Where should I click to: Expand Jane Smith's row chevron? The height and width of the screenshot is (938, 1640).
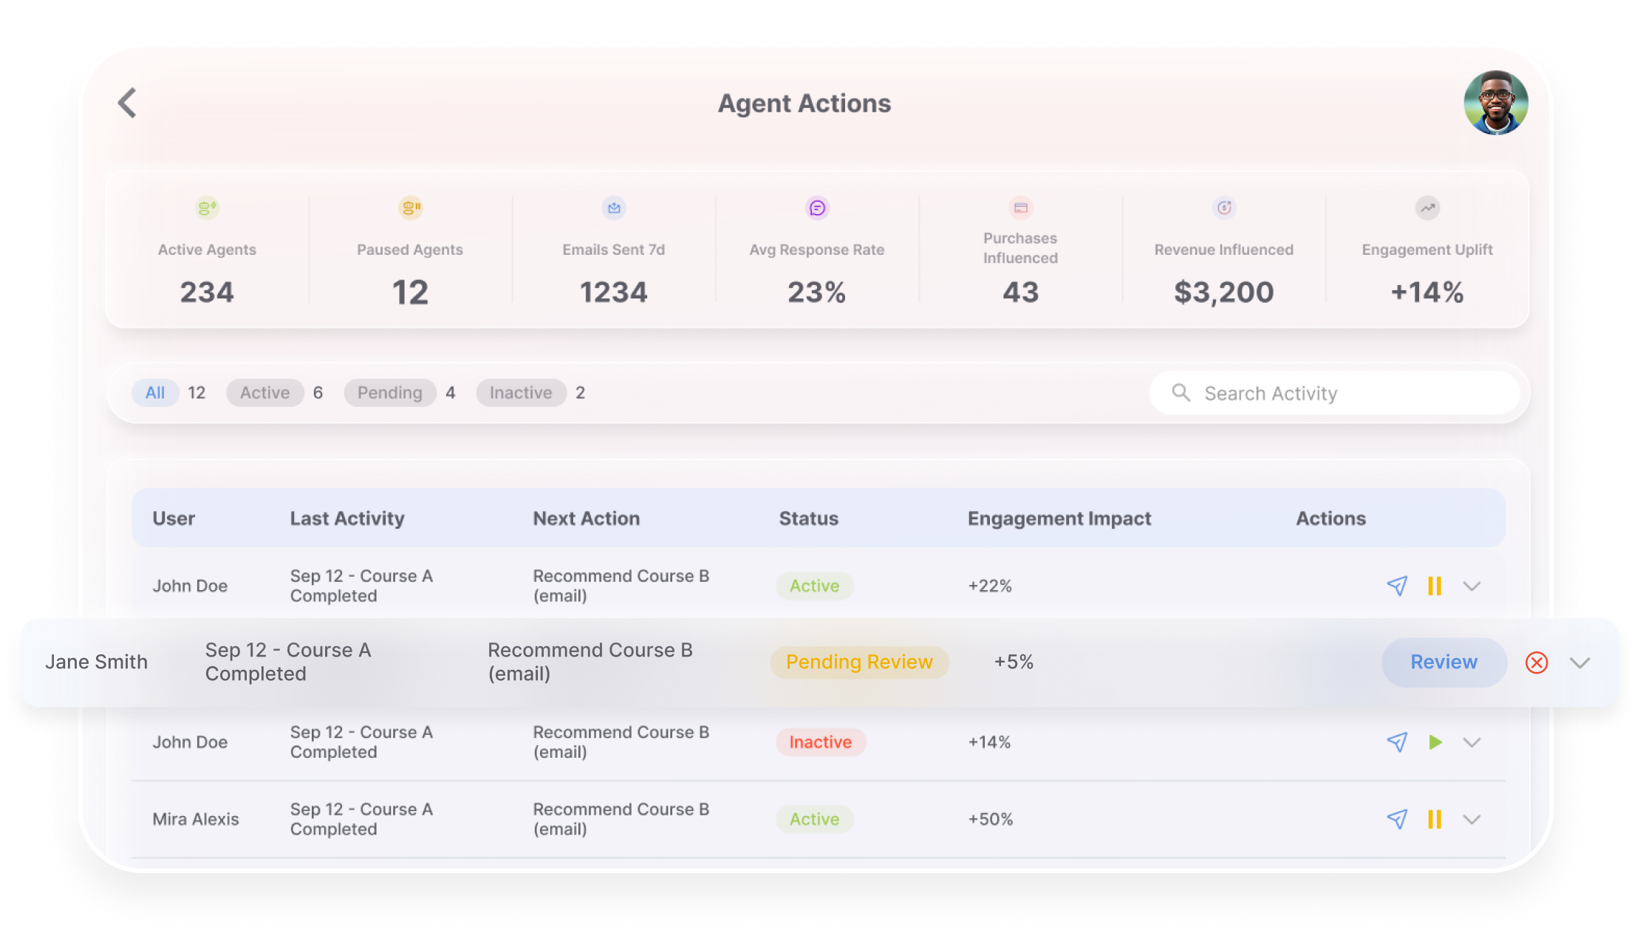[1579, 663]
